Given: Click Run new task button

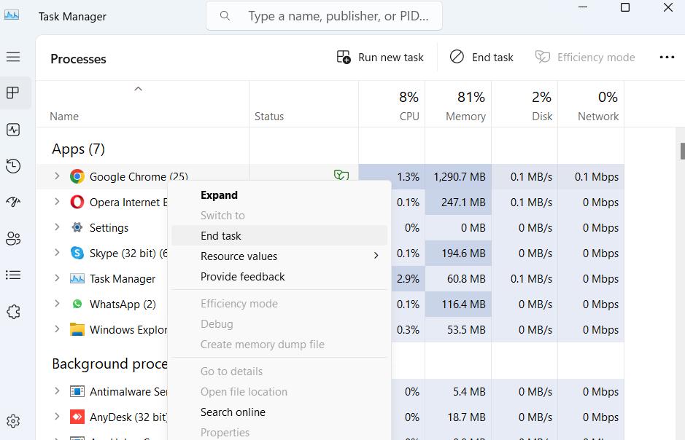Looking at the screenshot, I should pos(379,57).
